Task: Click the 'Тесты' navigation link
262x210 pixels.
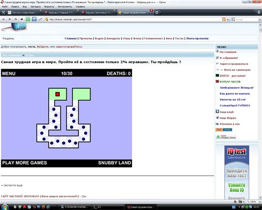Action: pyautogui.click(x=179, y=38)
